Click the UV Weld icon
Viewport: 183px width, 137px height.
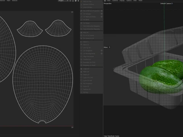[x=82, y=20]
